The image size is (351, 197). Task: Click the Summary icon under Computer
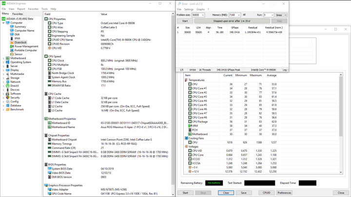pyautogui.click(x=12, y=27)
